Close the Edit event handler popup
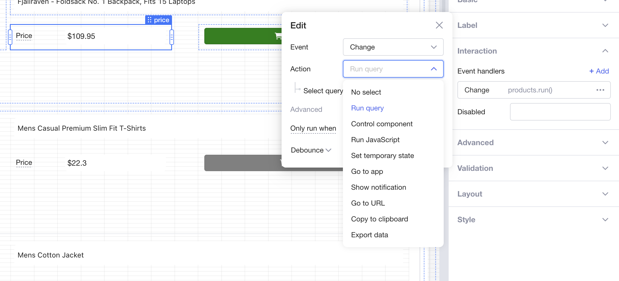The width and height of the screenshot is (619, 281). [439, 25]
